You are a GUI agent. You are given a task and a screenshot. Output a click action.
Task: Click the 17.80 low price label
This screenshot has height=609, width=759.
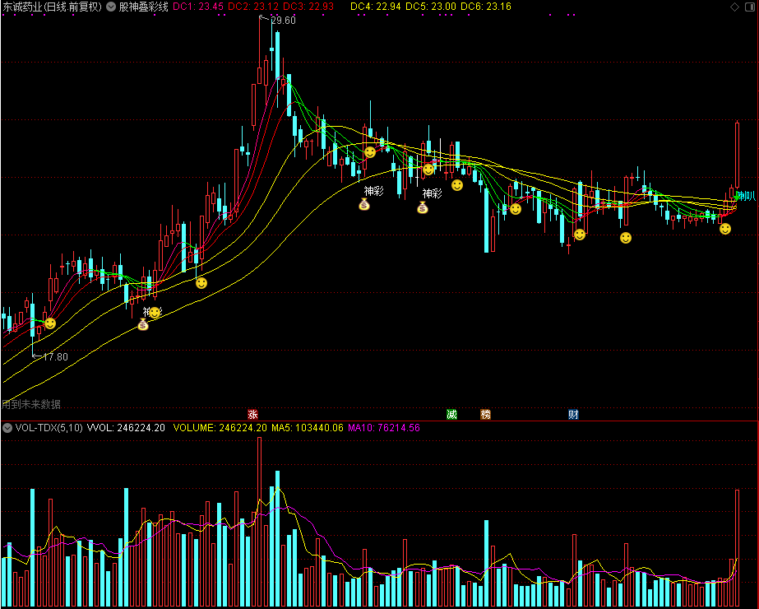pyautogui.click(x=55, y=357)
